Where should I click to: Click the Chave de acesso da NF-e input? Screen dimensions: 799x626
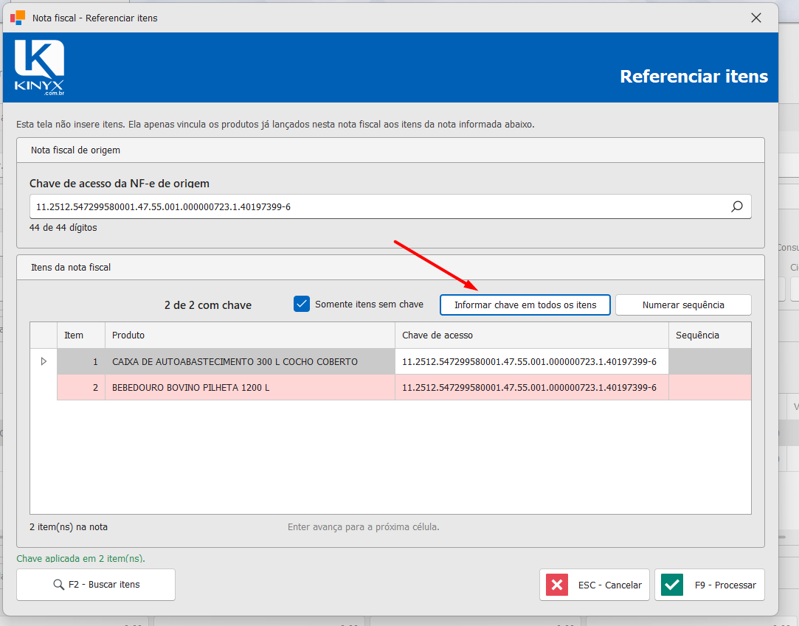(x=390, y=206)
